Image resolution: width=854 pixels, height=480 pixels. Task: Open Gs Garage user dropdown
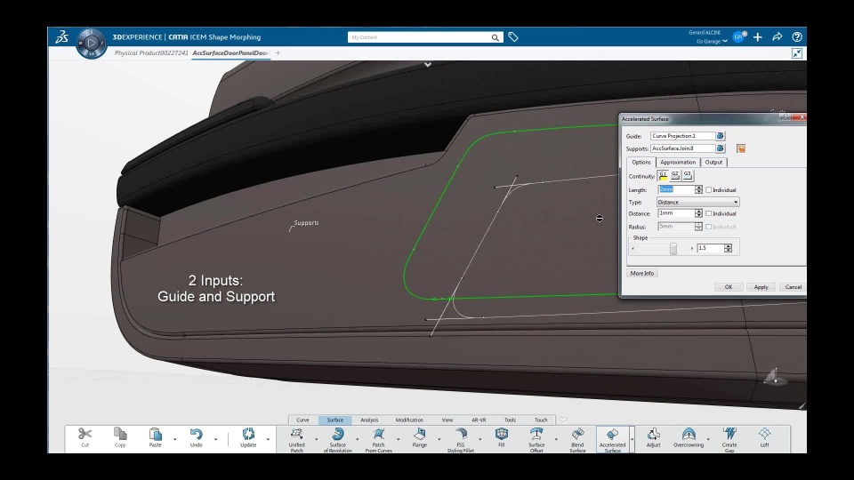[x=712, y=42]
